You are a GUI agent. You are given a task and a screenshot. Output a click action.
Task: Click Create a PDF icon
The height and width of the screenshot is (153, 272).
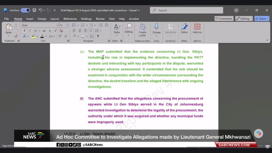click(x=143, y=30)
